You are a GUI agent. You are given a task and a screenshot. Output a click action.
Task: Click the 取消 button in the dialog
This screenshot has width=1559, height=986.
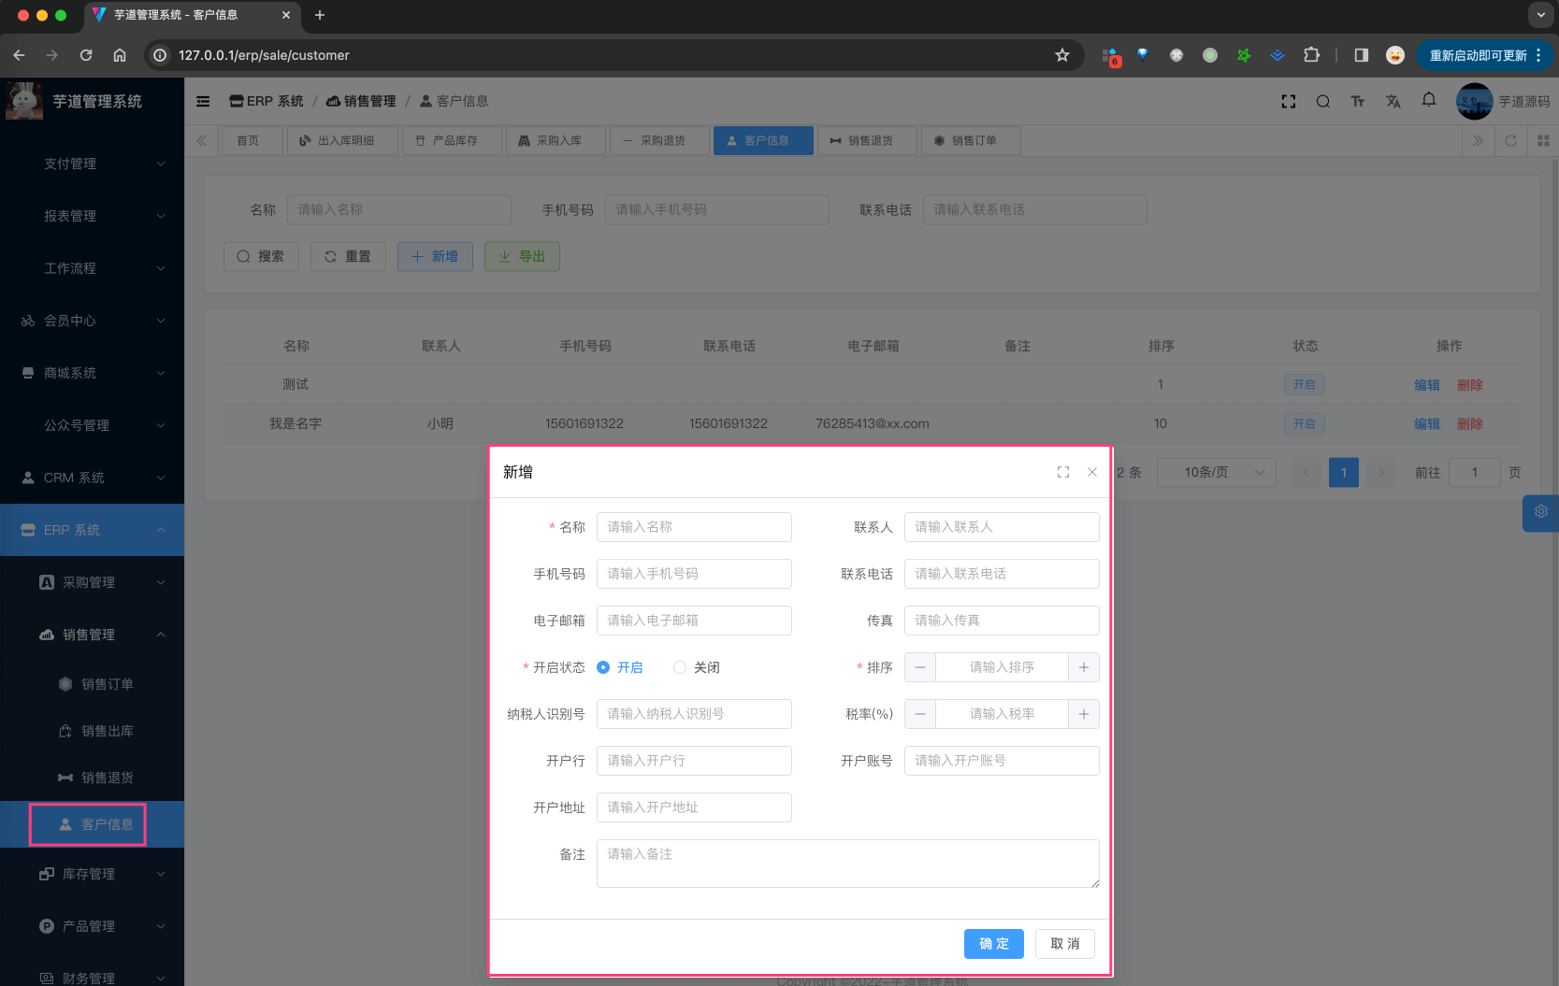(1064, 944)
